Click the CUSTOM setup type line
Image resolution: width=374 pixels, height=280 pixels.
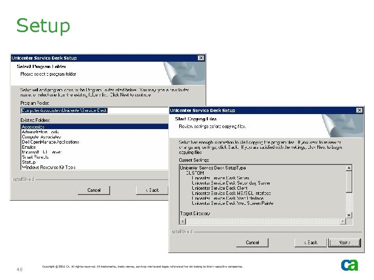pyautogui.click(x=195, y=173)
